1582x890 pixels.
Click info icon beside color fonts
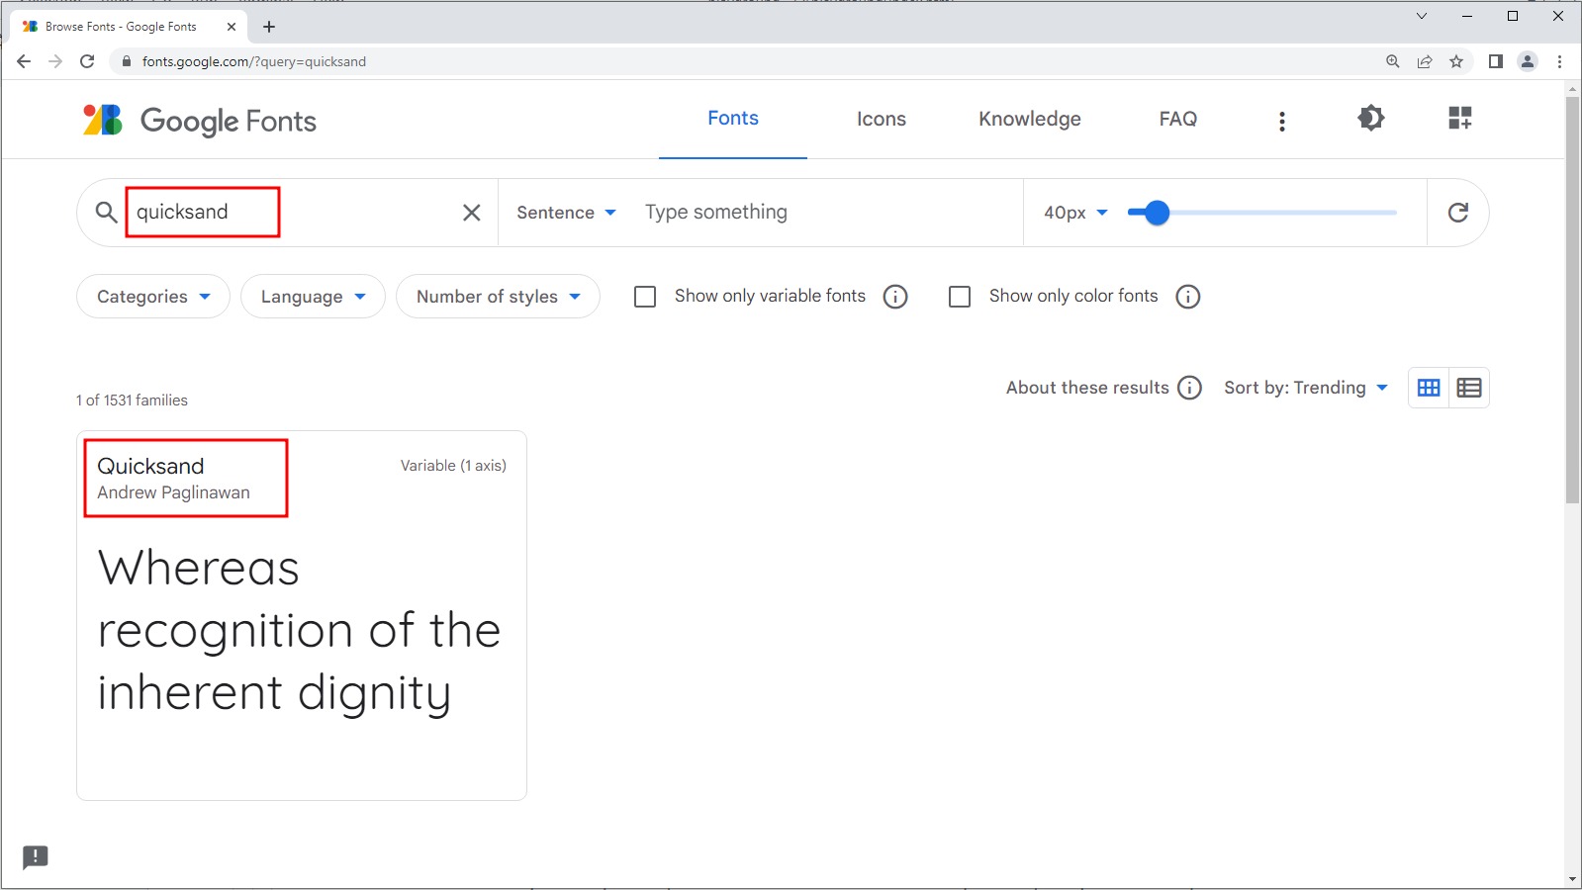click(x=1187, y=297)
